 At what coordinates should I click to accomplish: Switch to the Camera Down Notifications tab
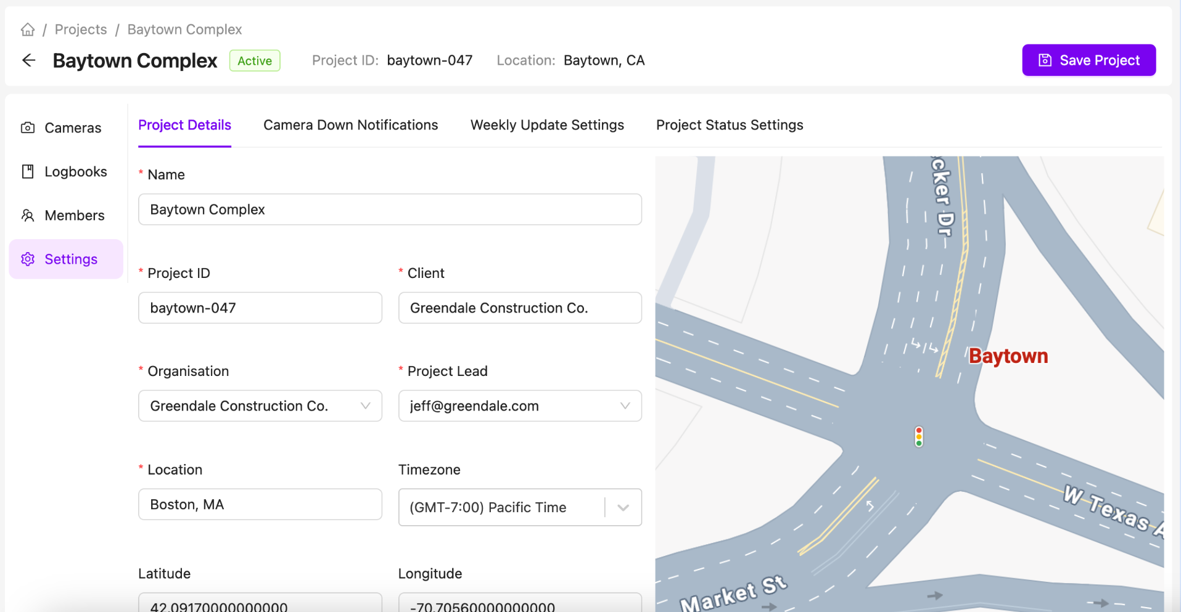[350, 124]
